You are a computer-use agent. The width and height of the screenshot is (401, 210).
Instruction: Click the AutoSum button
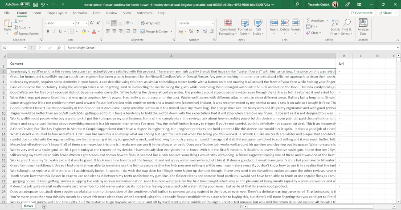pyautogui.click(x=315, y=21)
